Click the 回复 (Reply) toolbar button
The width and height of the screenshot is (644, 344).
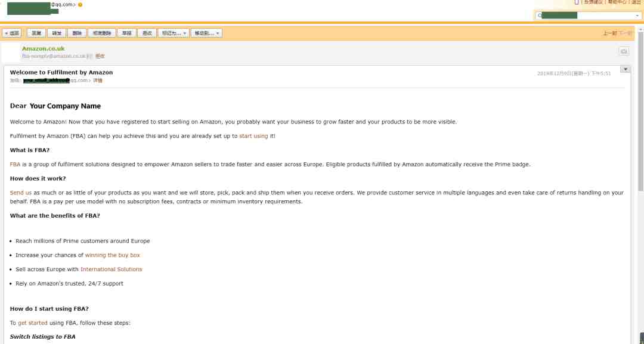36,33
